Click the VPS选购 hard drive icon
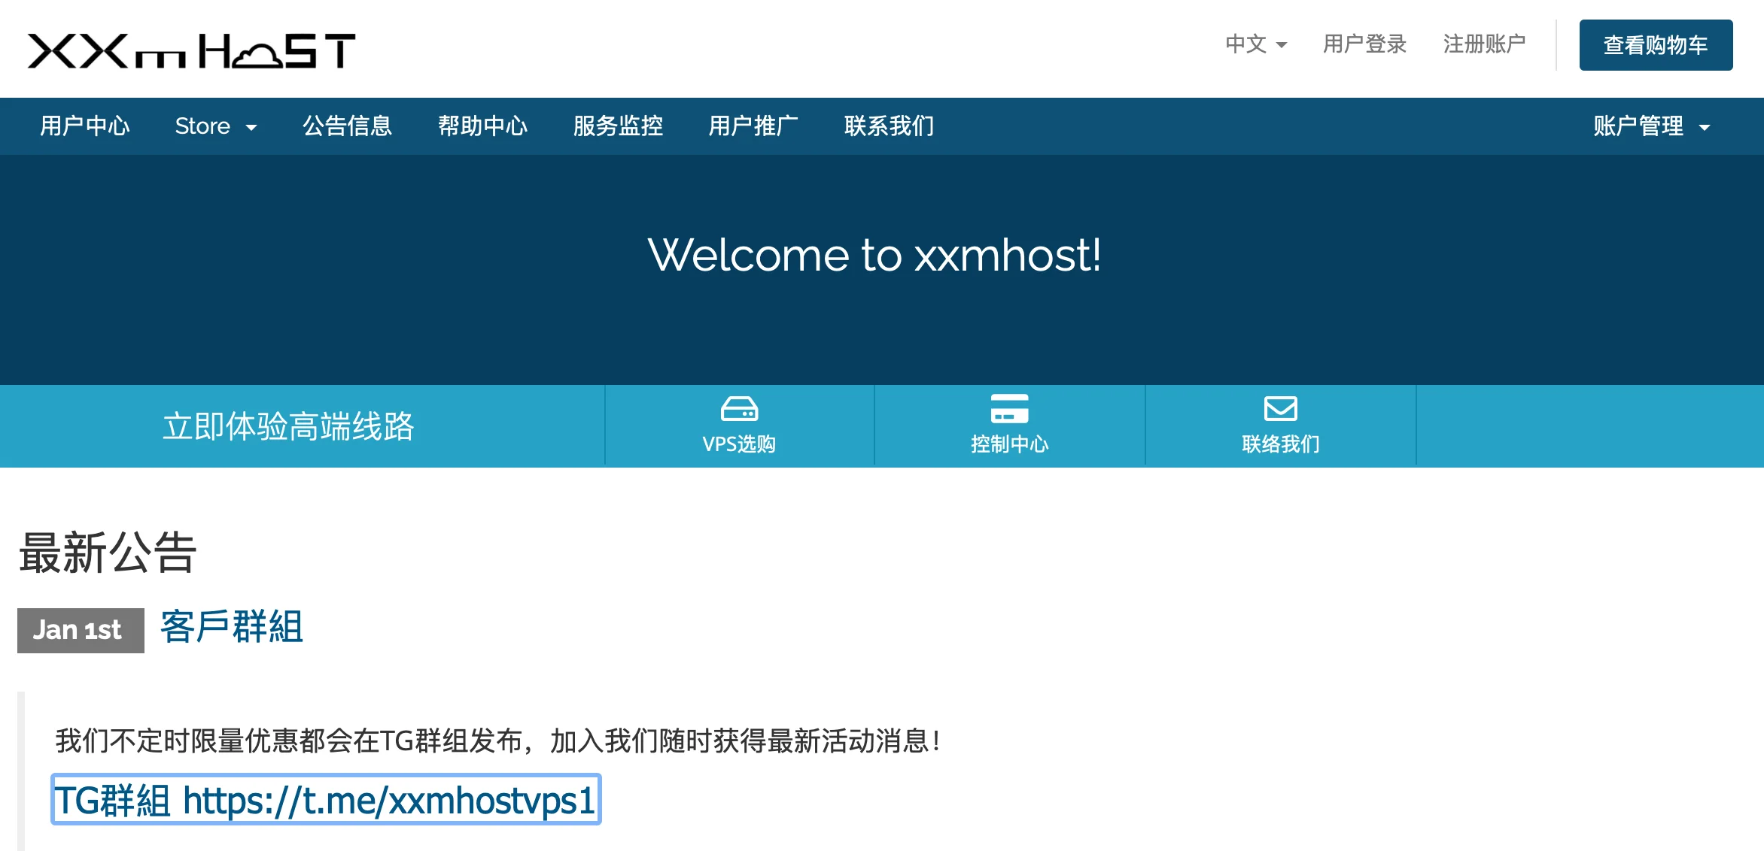 click(x=739, y=409)
